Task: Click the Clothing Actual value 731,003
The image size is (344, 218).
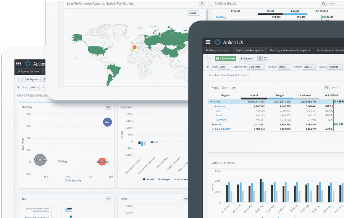Action: click(276, 17)
